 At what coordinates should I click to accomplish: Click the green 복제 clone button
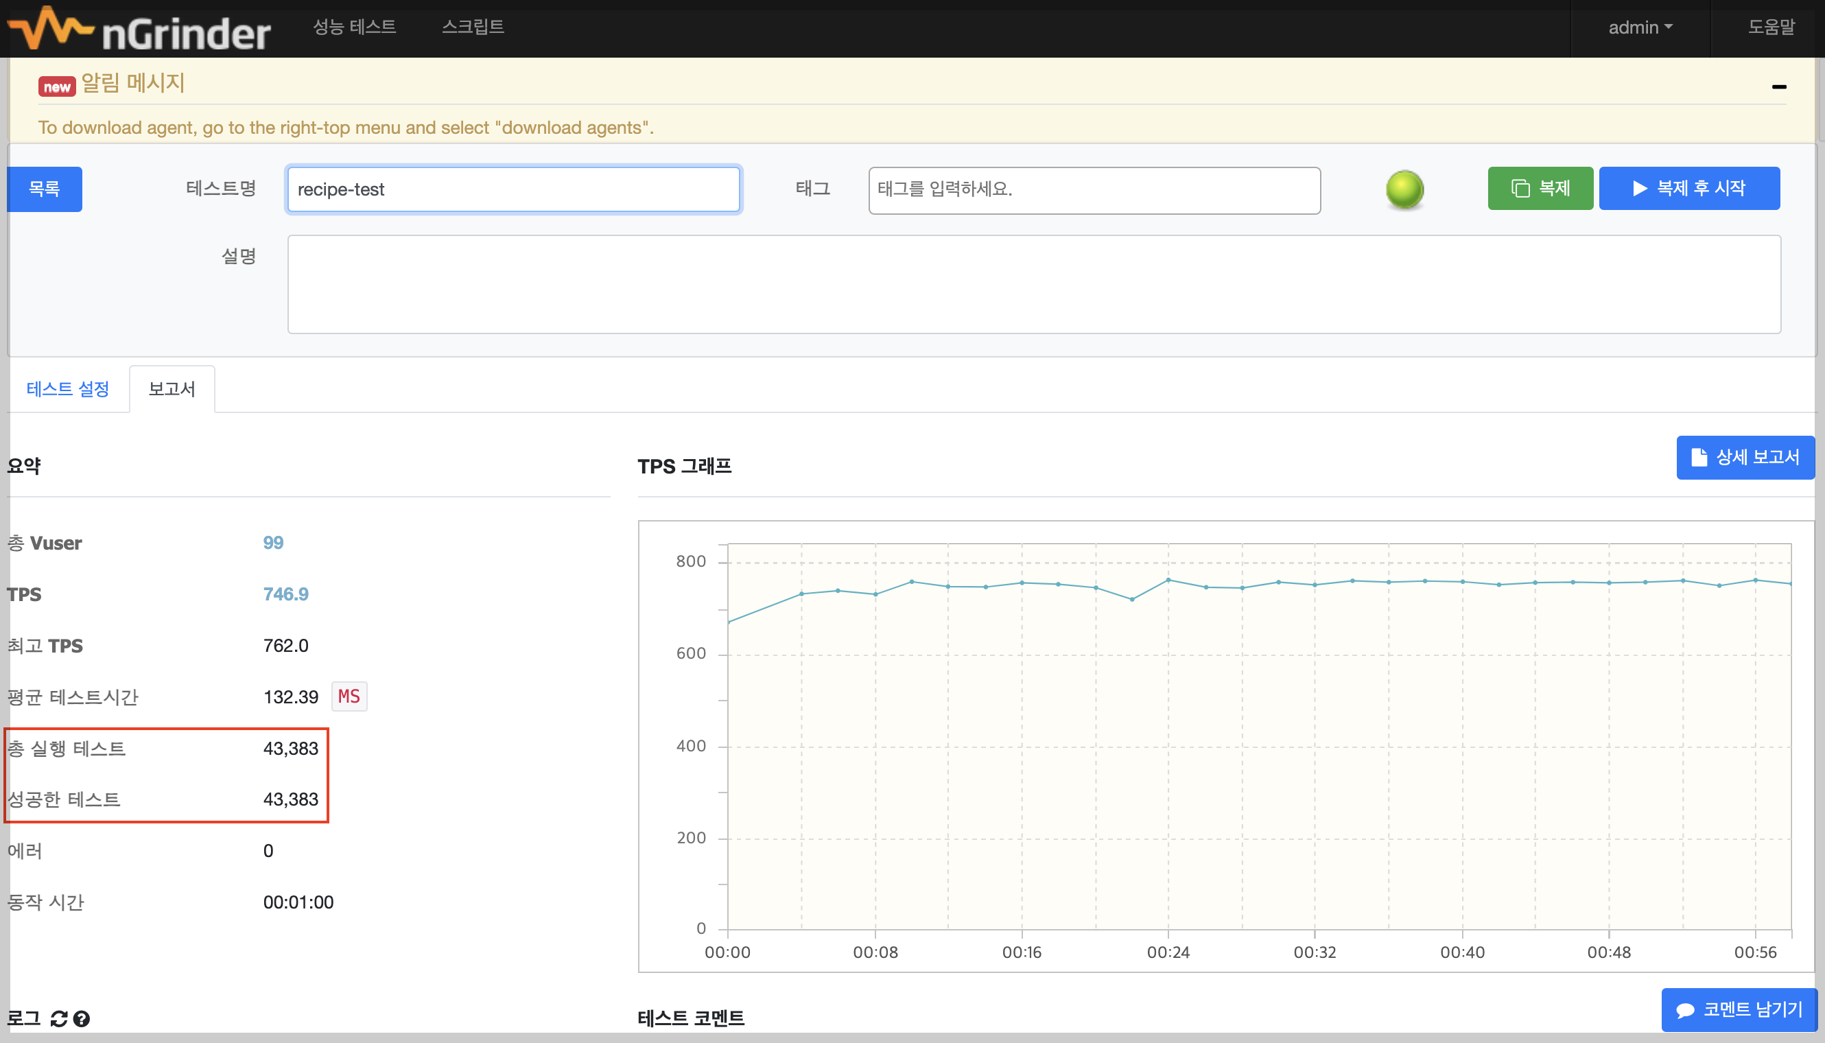tap(1540, 189)
